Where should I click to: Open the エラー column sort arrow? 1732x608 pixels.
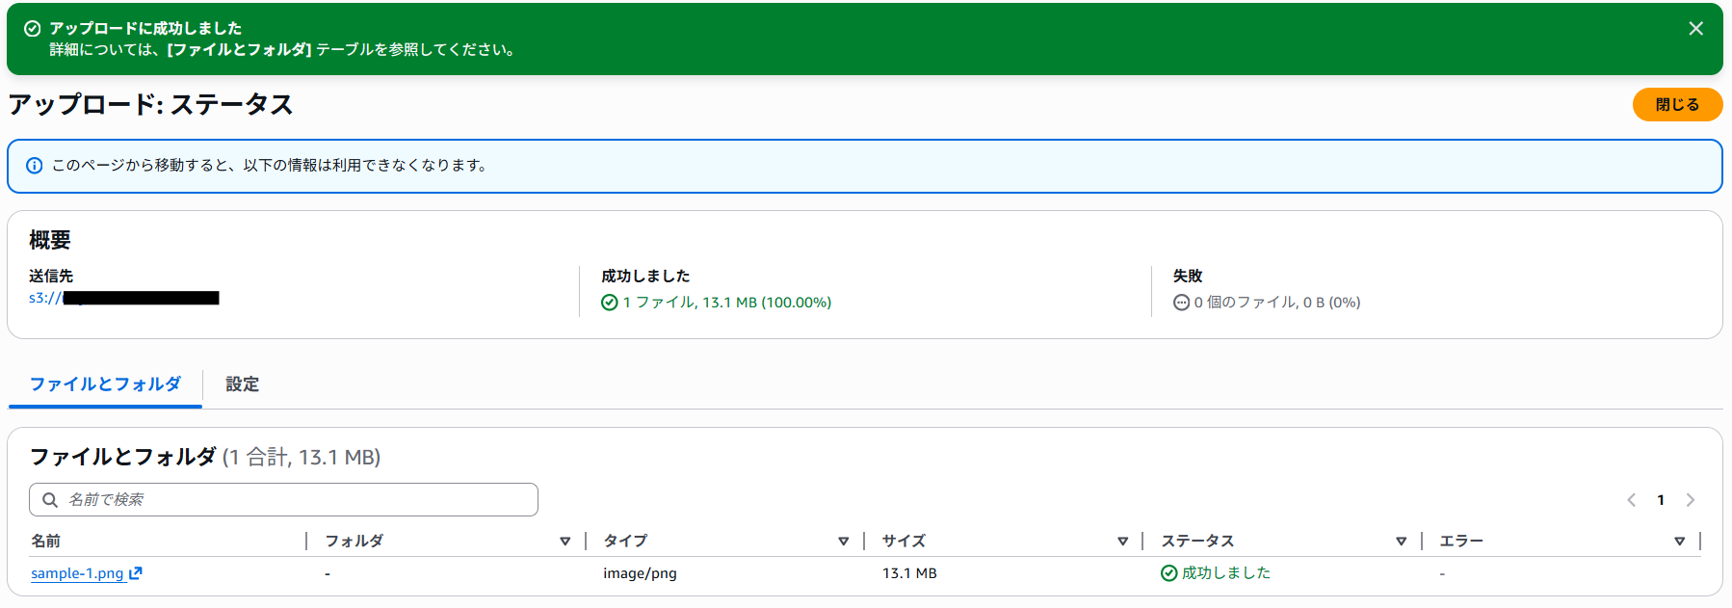[1680, 542]
